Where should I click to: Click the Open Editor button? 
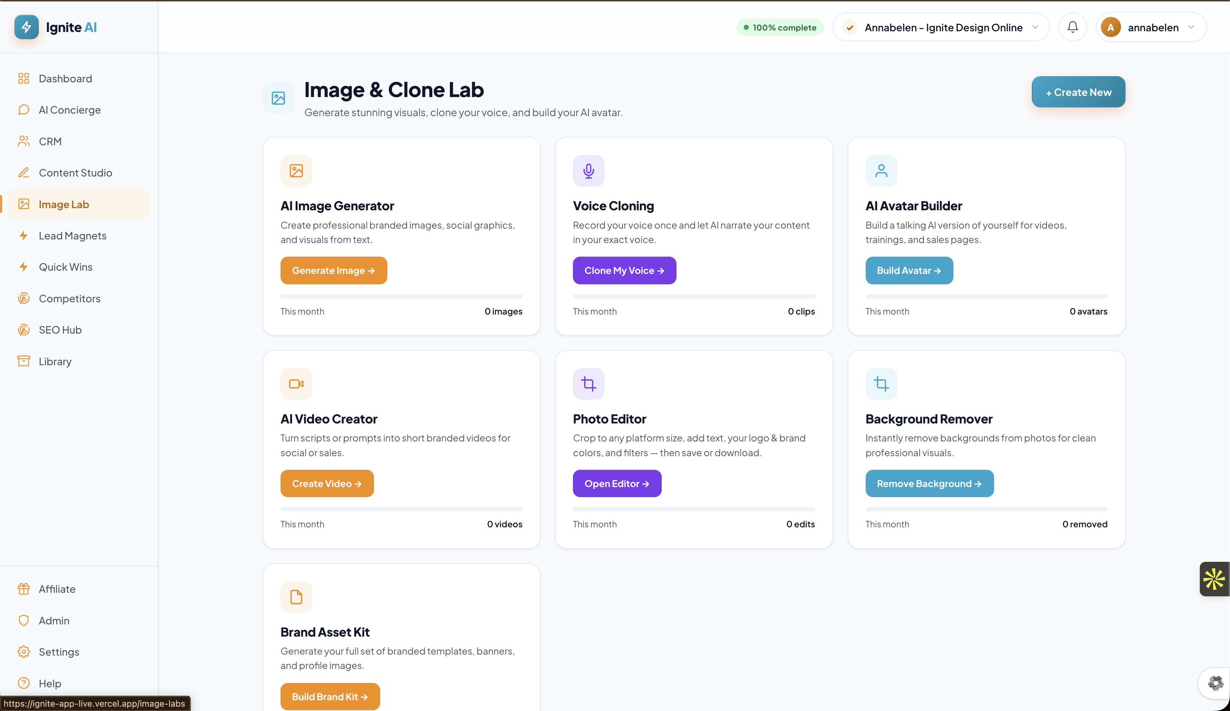click(617, 483)
